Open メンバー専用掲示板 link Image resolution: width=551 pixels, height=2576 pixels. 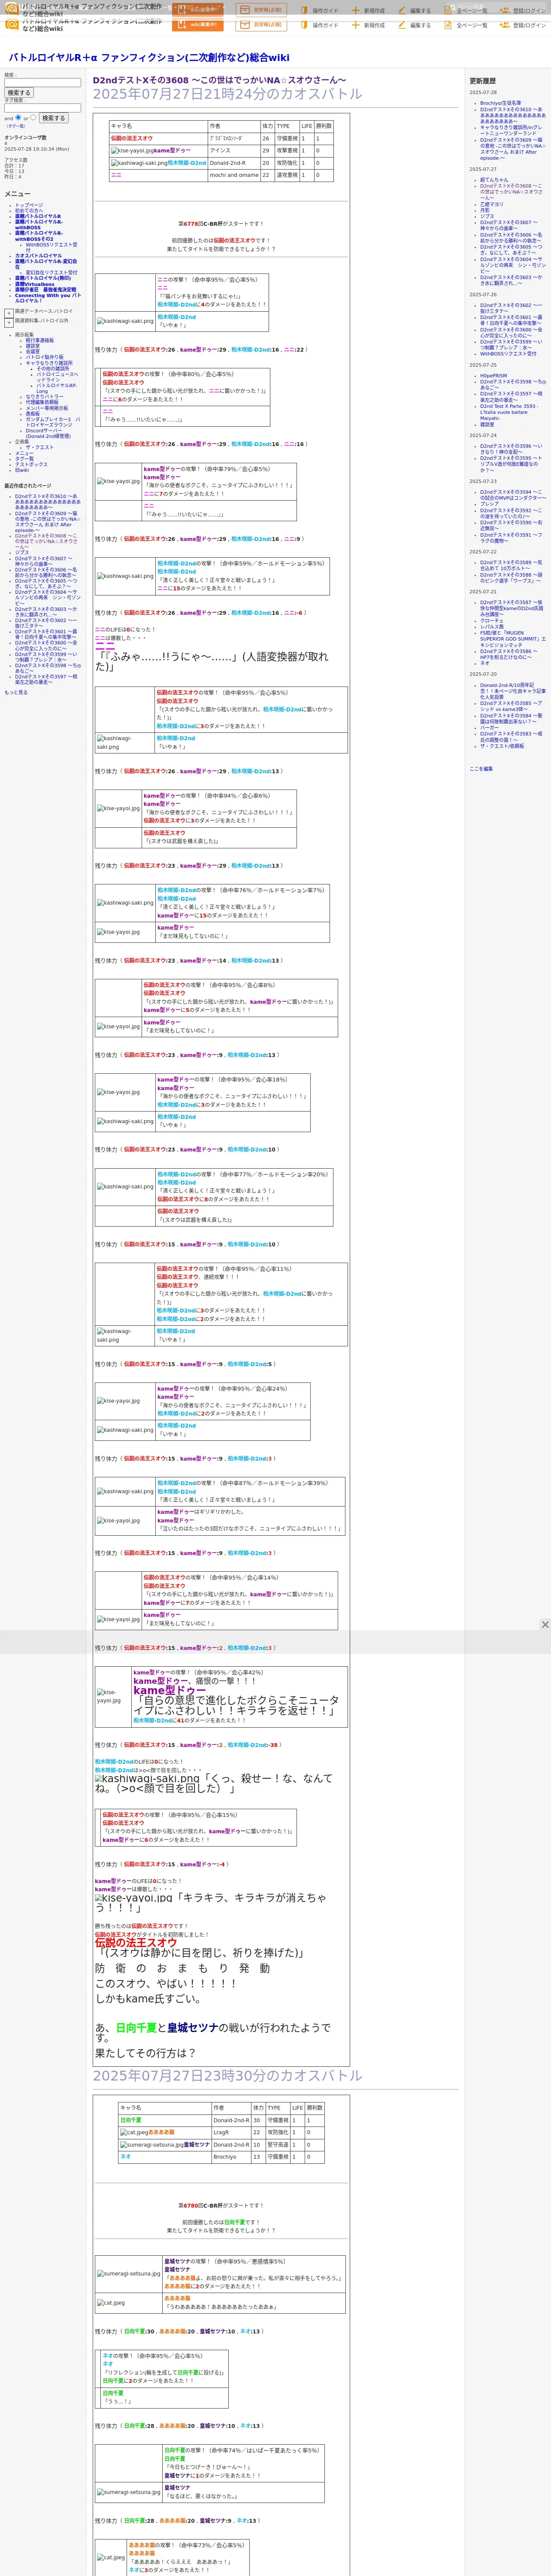(x=47, y=408)
